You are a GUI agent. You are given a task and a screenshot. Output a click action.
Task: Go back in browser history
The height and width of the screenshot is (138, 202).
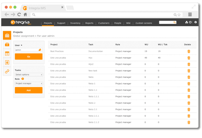pos(7,15)
